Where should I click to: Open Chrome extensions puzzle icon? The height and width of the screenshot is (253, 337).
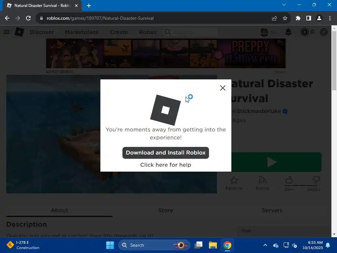pyautogui.click(x=298, y=18)
